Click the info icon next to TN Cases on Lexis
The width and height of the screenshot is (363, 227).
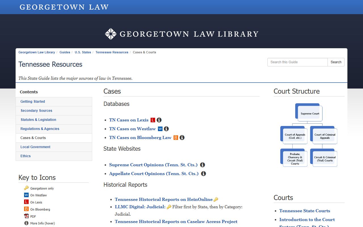159,120
